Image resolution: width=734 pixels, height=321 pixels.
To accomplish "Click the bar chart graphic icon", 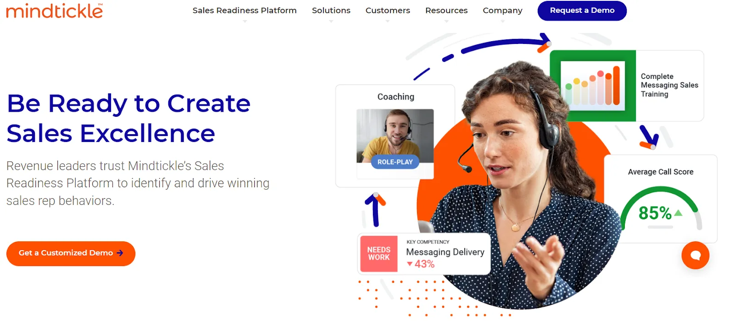I will 593,86.
